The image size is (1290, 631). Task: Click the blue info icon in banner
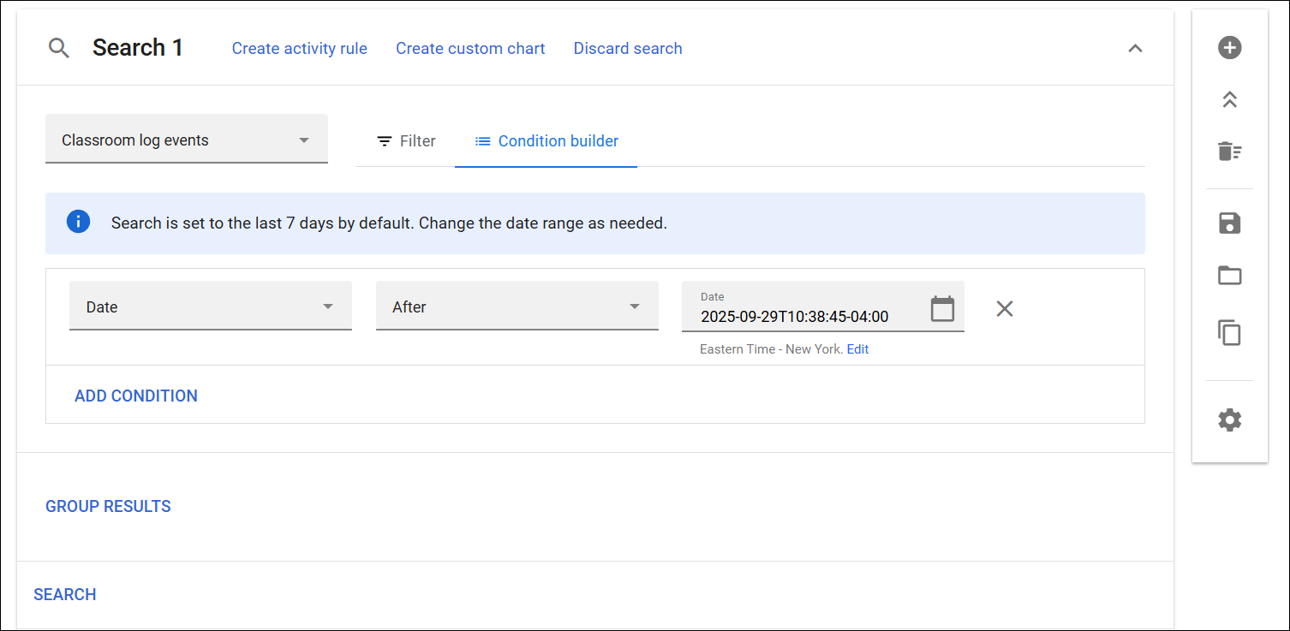[x=78, y=223]
